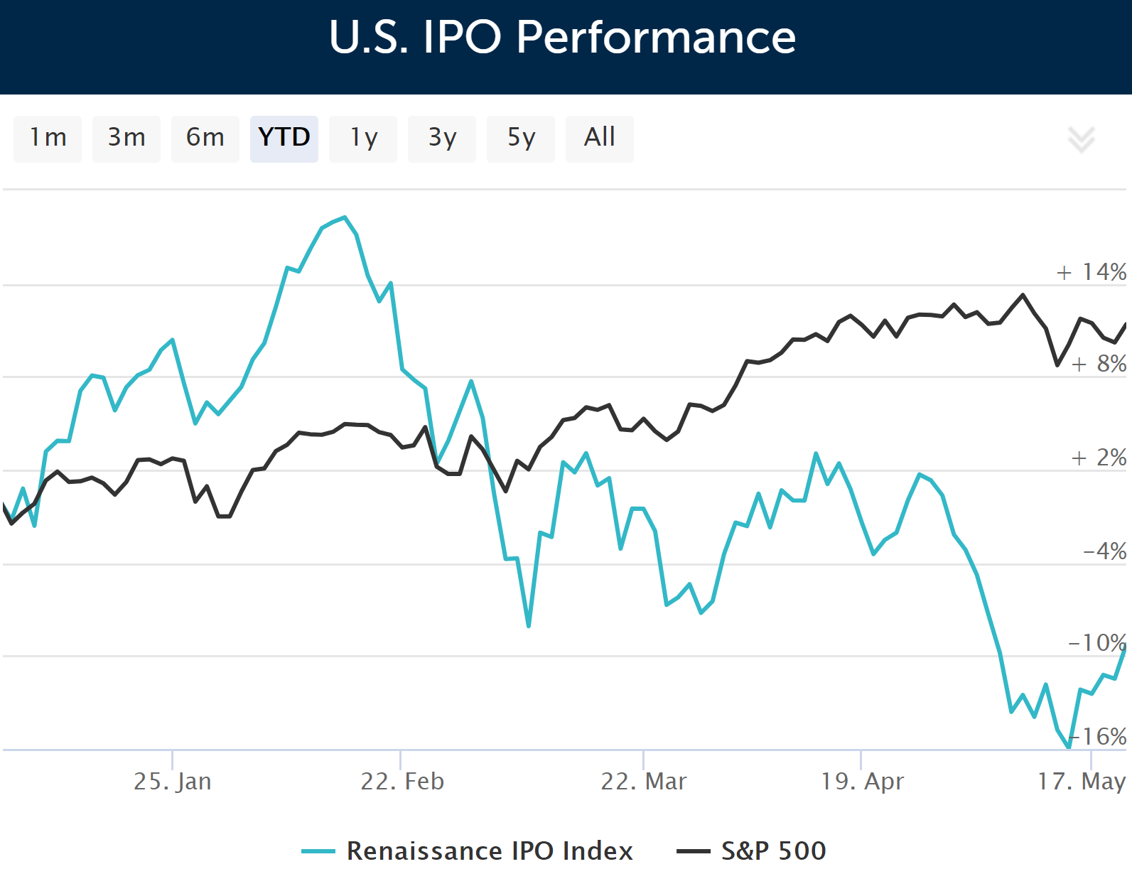Switch chart to 3m range
This screenshot has width=1132, height=869.
[126, 138]
